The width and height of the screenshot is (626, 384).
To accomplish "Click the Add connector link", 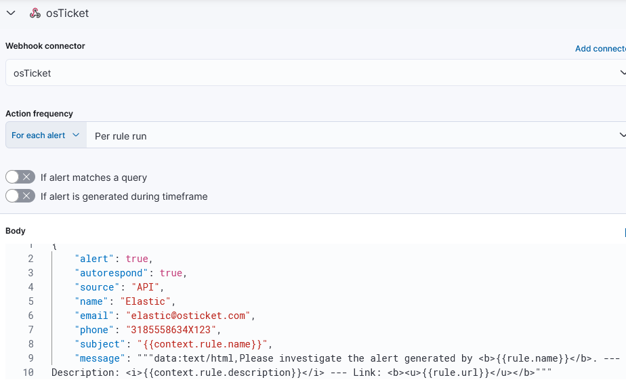I will click(600, 49).
